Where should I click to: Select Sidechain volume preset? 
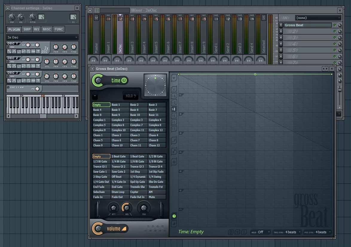tap(101, 192)
